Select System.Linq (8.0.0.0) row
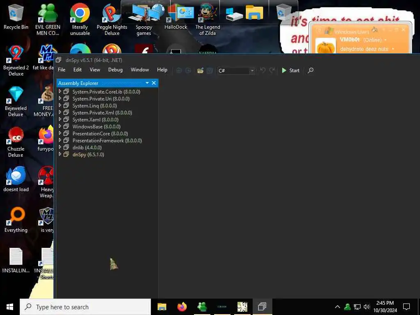The image size is (420, 315). [95, 105]
